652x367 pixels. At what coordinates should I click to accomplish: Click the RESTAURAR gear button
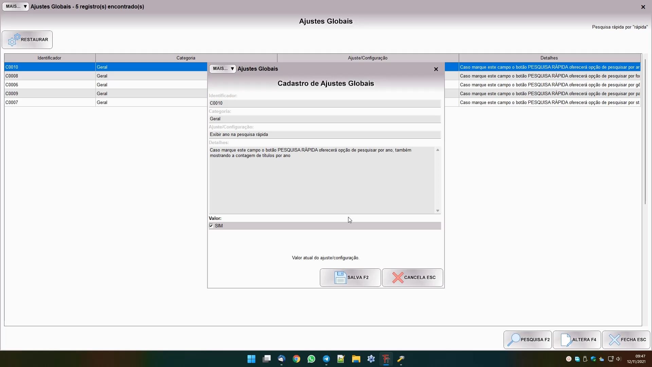[27, 40]
